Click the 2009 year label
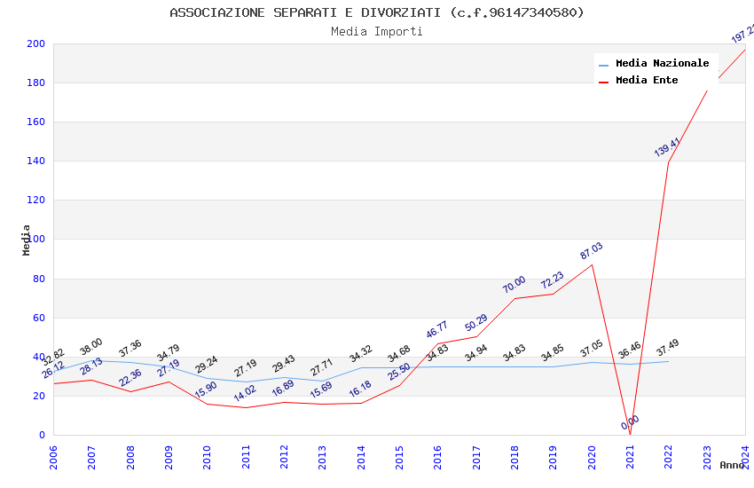The width and height of the screenshot is (754, 488). (169, 457)
